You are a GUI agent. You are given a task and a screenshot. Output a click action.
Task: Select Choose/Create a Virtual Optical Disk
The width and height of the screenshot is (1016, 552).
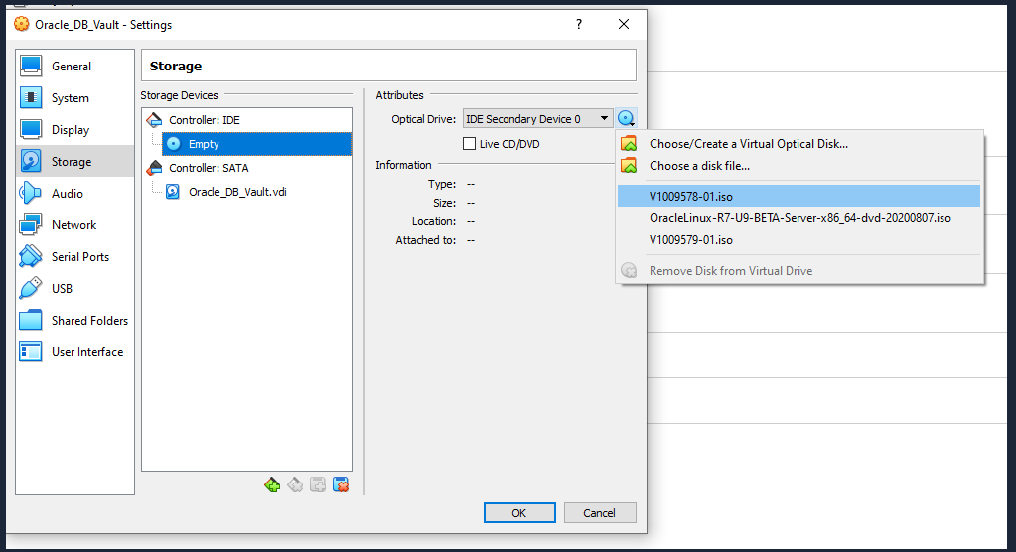[x=798, y=144]
